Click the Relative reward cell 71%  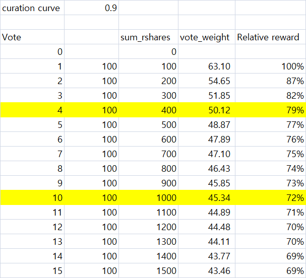coord(271,213)
